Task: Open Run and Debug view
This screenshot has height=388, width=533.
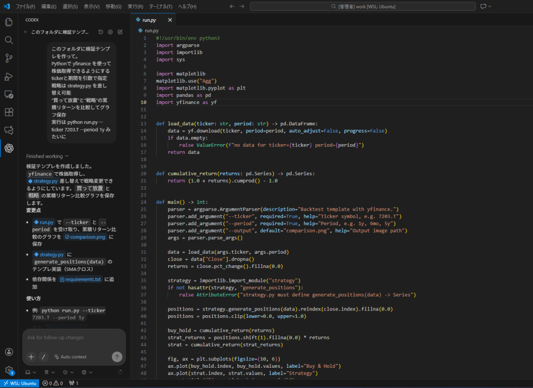Action: pyautogui.click(x=9, y=76)
